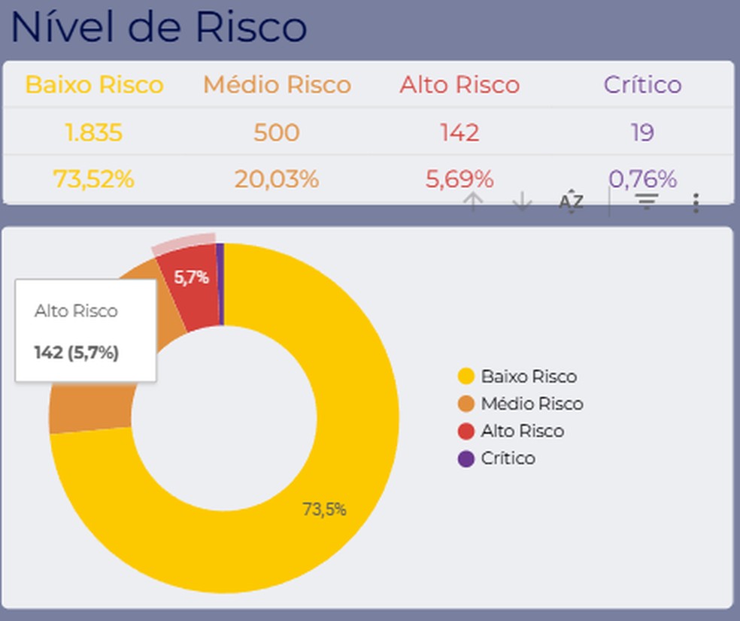
Task: Toggle Baixo Risco yellow legend dot
Action: (x=466, y=376)
